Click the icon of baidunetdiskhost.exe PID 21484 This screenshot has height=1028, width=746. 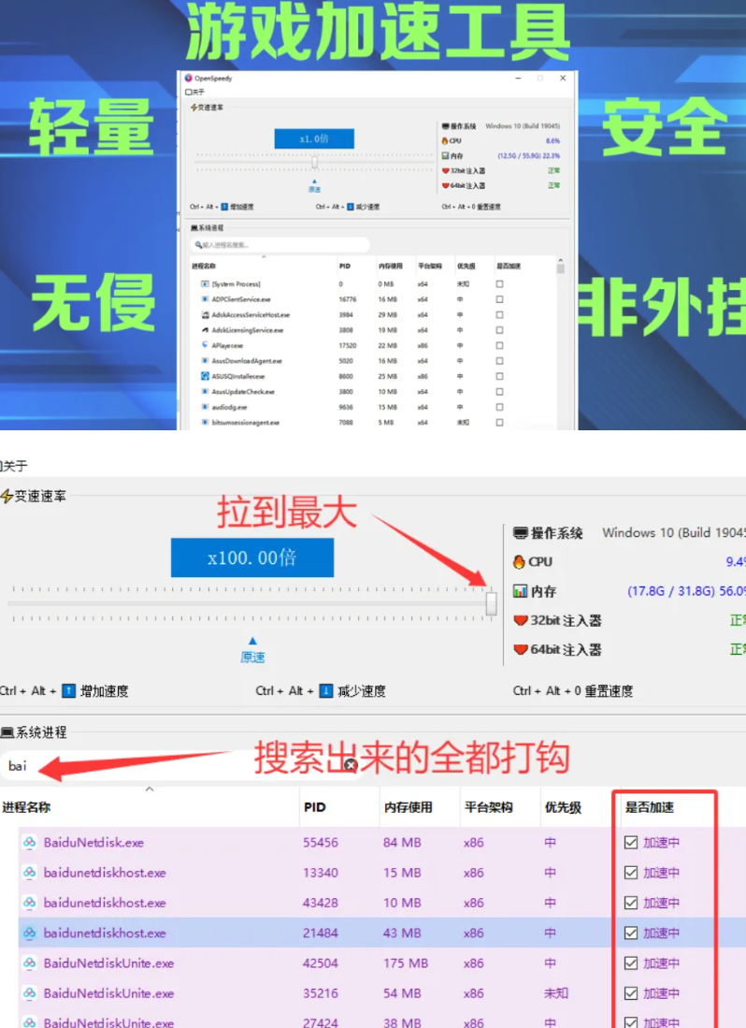point(30,933)
